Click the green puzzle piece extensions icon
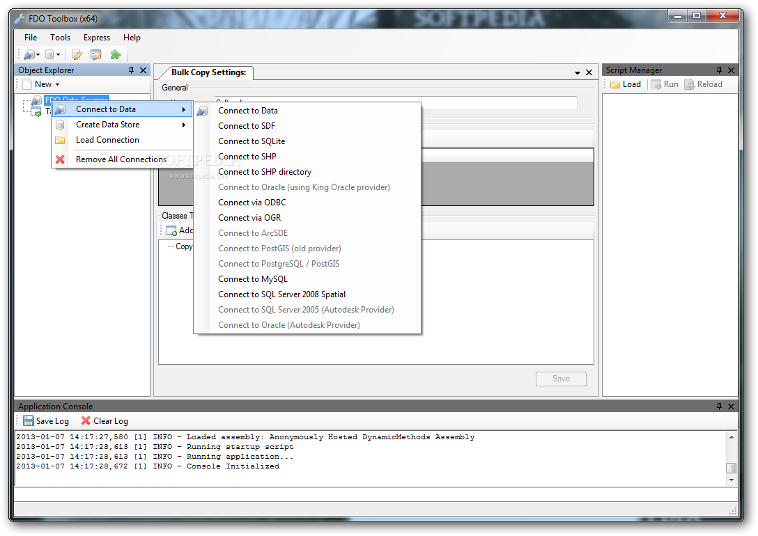758x536 pixels. pyautogui.click(x=116, y=54)
